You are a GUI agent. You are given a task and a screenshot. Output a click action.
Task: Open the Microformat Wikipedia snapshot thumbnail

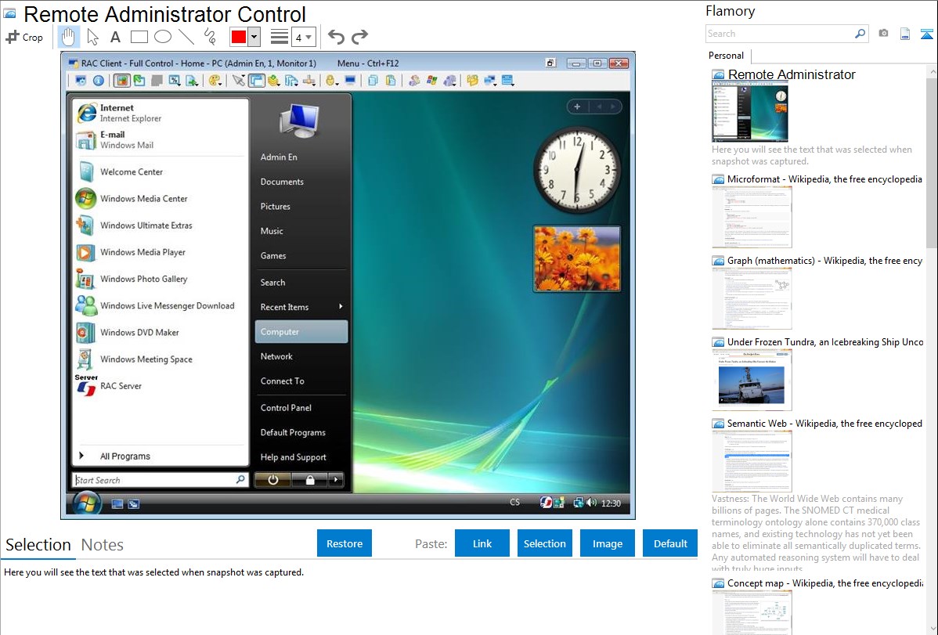(x=752, y=217)
